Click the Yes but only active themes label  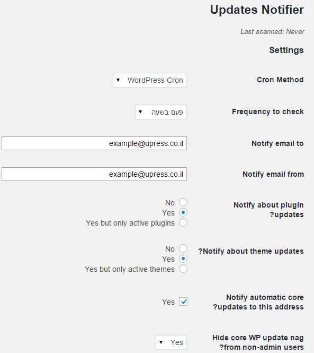[x=130, y=269]
